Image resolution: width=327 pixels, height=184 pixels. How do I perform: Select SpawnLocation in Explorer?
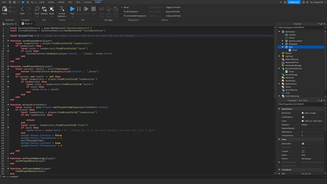[x=295, y=41]
